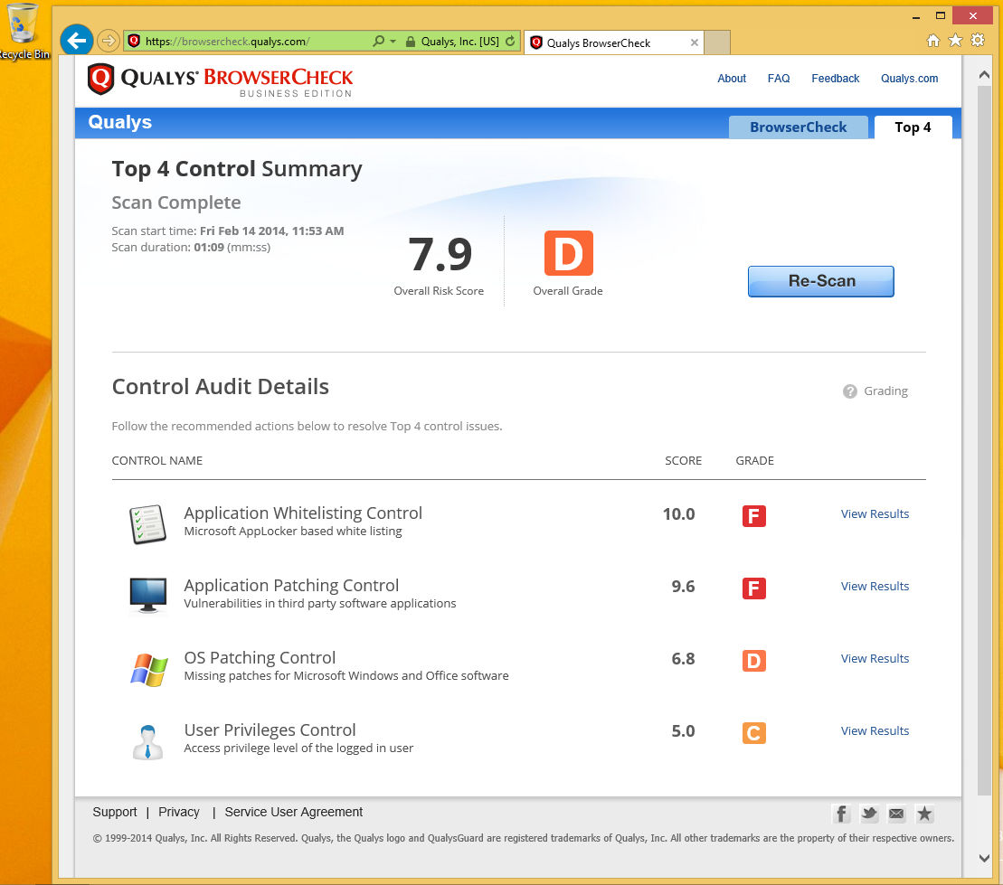Click the Application Whitelisting Control title
The height and width of the screenshot is (885, 1003).
[x=303, y=513]
